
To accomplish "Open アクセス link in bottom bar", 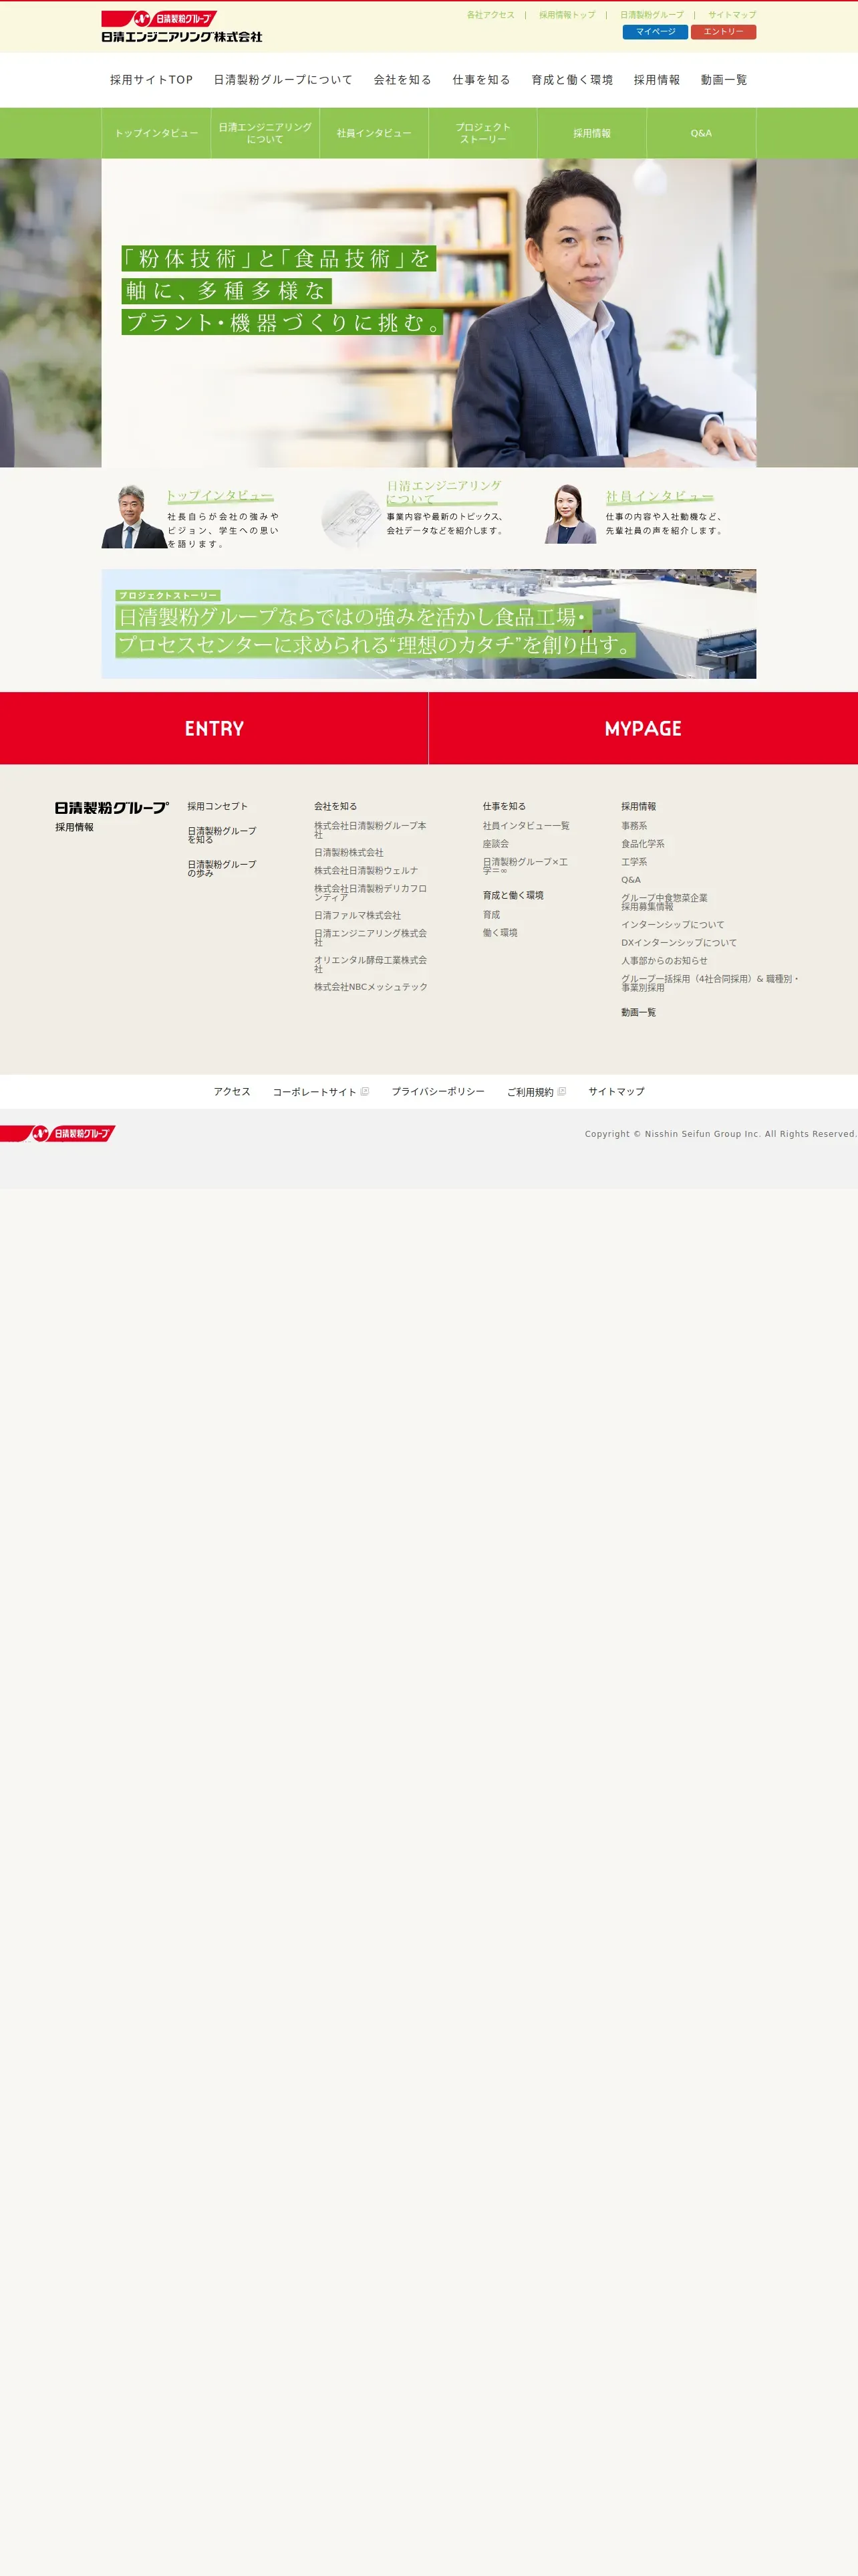I will 232,1092.
